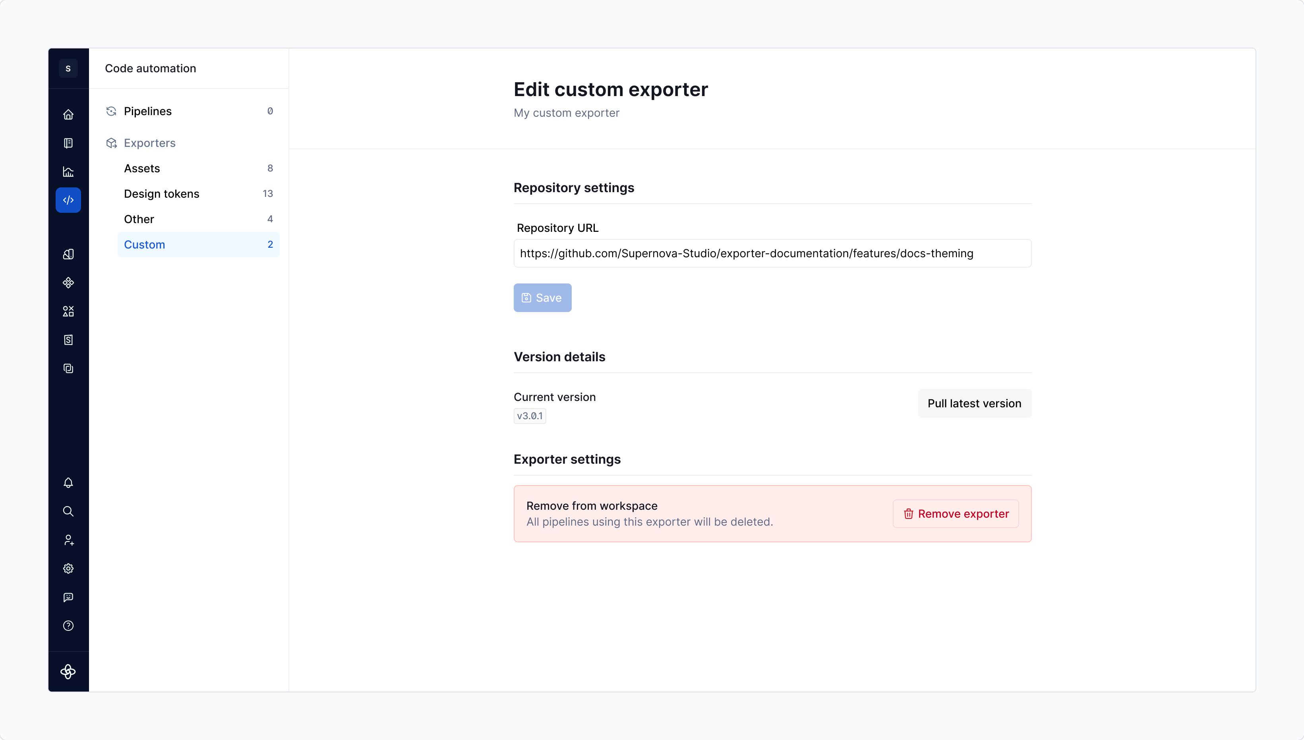Collapse the Exporters section
Screen dimensions: 1304x740
click(x=149, y=143)
